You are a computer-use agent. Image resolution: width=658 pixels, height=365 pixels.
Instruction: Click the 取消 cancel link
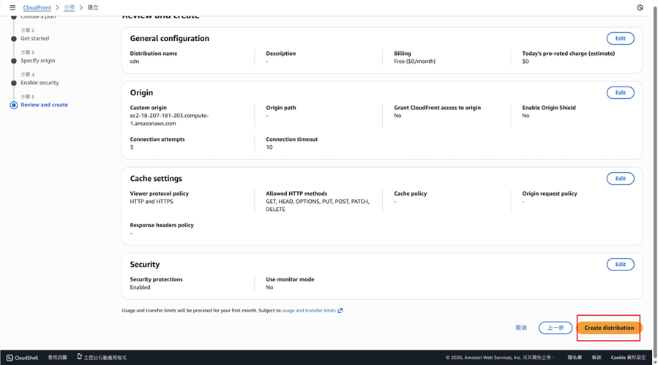[x=521, y=328]
